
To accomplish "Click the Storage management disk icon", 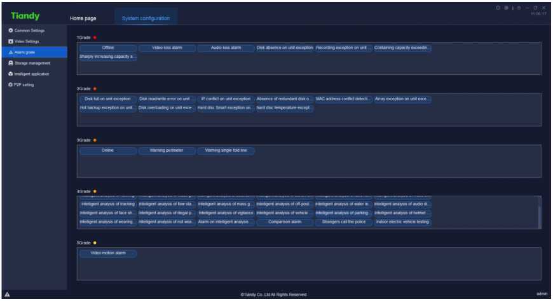I will pos(10,63).
